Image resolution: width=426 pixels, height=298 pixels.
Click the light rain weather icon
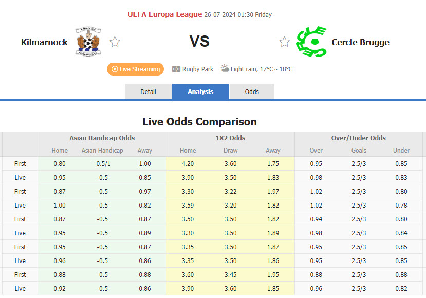click(225, 68)
